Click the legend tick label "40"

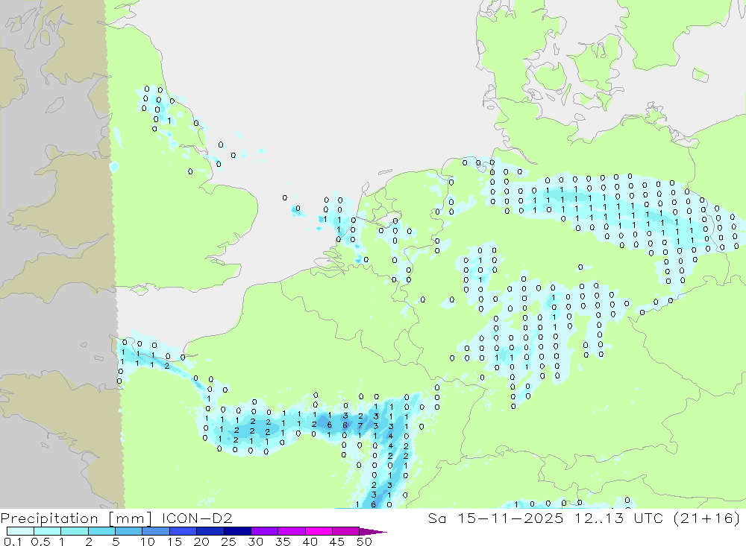[310, 542]
